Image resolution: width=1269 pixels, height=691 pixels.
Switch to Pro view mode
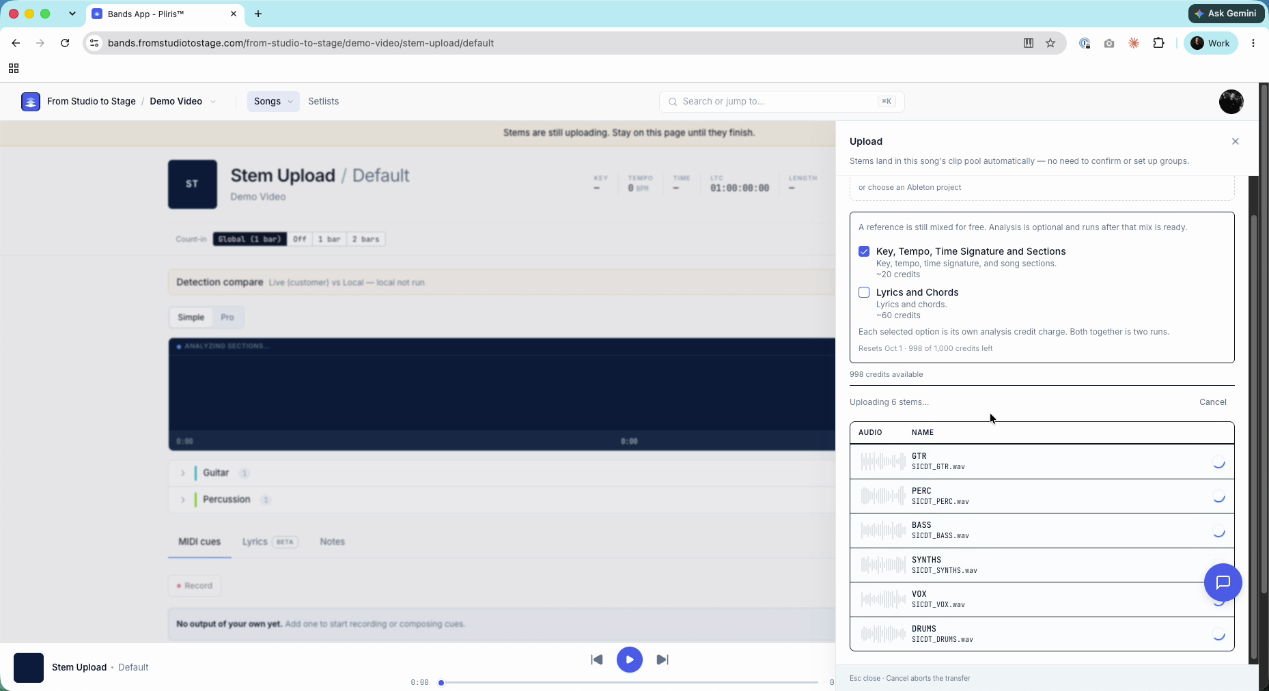227,318
